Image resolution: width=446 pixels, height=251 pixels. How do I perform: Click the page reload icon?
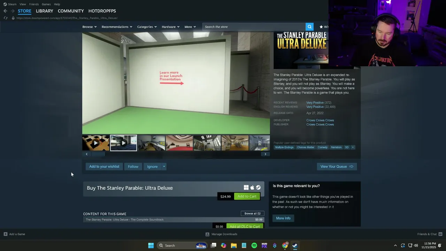[x=5, y=18]
